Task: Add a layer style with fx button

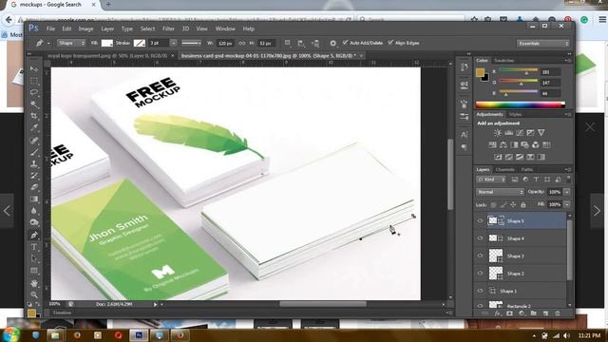Action: tap(498, 313)
